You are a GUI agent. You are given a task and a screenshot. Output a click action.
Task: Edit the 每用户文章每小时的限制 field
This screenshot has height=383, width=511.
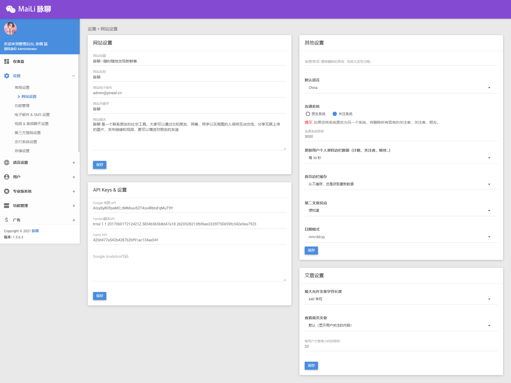click(401, 347)
